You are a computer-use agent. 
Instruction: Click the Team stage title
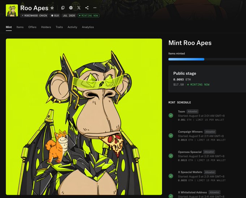(x=181, y=111)
